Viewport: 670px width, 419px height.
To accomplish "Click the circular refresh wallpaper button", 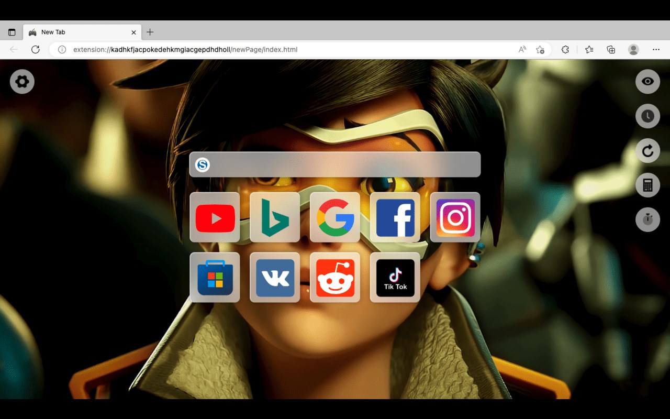I will click(x=647, y=151).
